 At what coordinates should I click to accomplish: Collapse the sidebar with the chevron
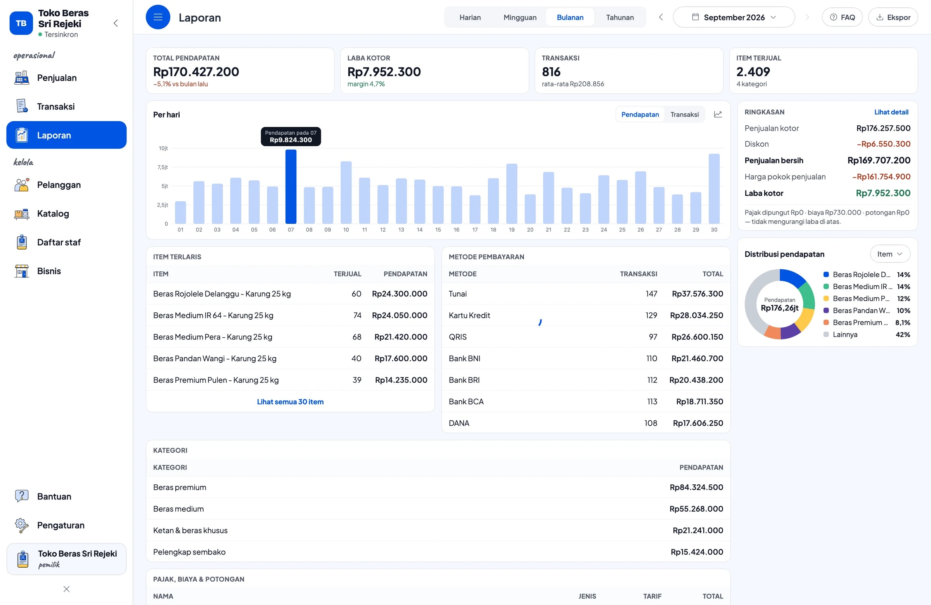coord(116,23)
